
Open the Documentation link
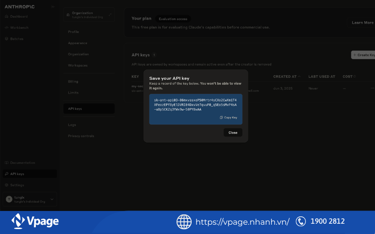[x=23, y=163]
